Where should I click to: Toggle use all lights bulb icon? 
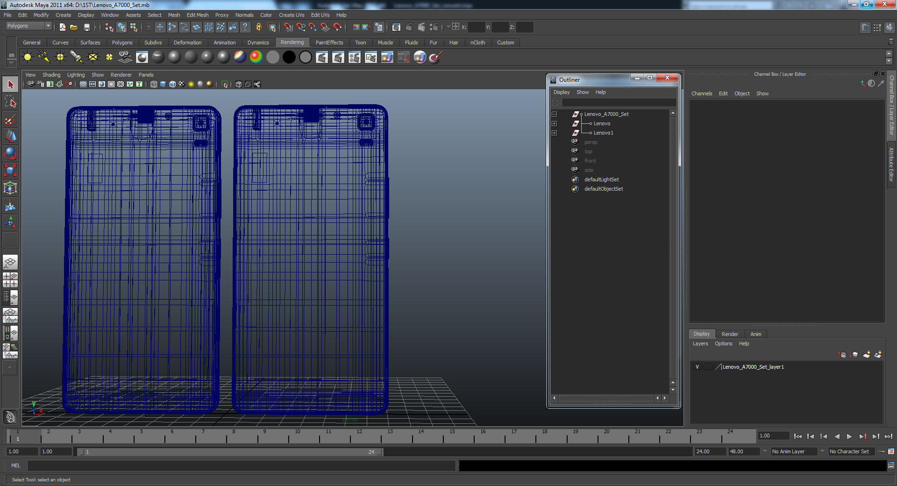click(x=191, y=84)
